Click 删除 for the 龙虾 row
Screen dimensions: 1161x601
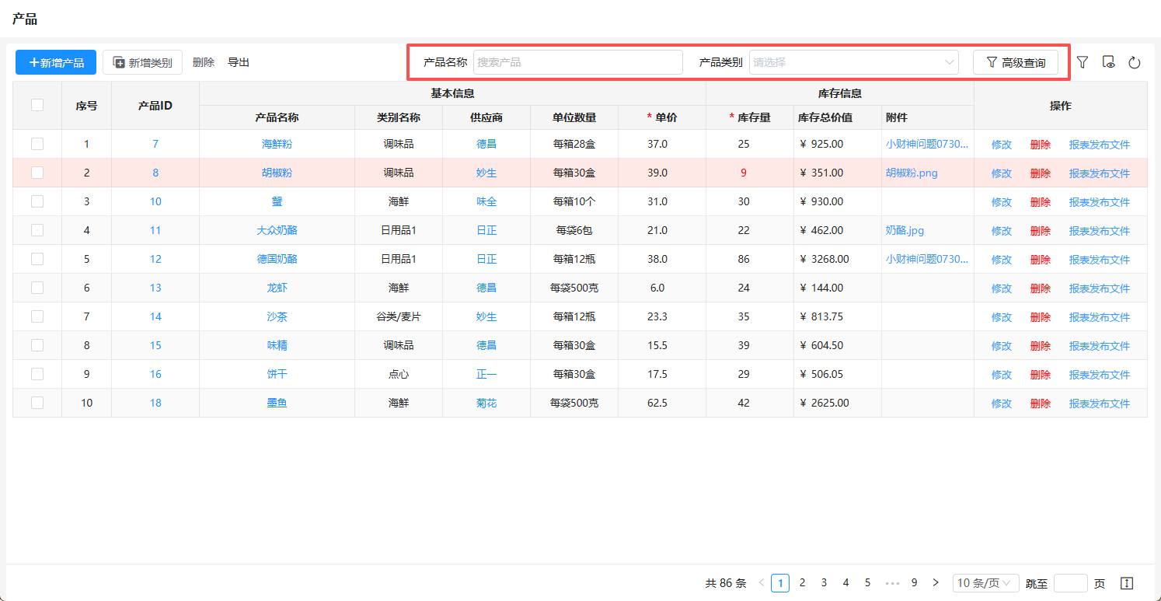1040,288
